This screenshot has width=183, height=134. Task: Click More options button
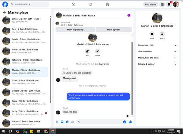click(x=113, y=30)
